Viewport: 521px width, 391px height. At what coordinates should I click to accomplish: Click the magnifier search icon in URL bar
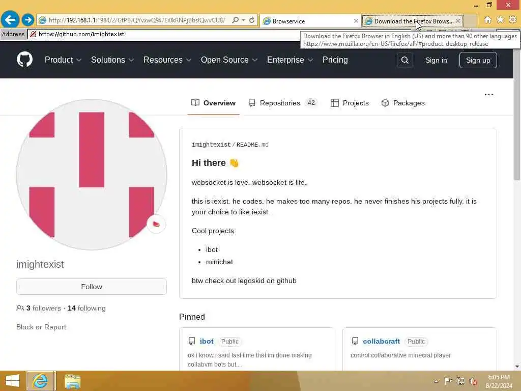pyautogui.click(x=235, y=20)
